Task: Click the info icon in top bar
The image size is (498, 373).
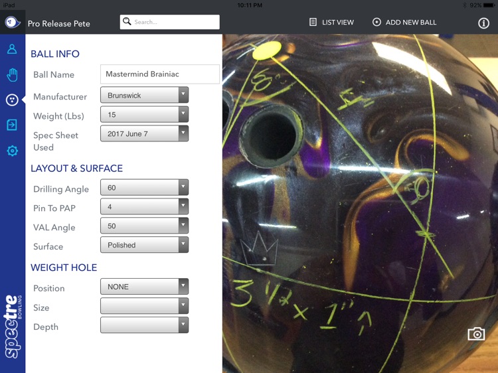Action: click(483, 23)
